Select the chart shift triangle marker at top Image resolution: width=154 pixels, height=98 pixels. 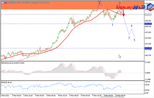tap(121, 1)
